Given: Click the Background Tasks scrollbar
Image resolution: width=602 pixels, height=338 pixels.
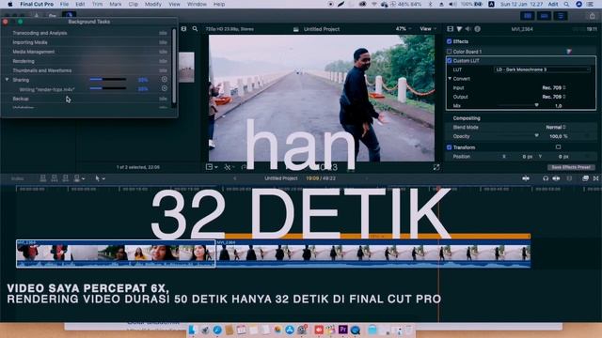Looking at the screenshot, I should [174, 65].
